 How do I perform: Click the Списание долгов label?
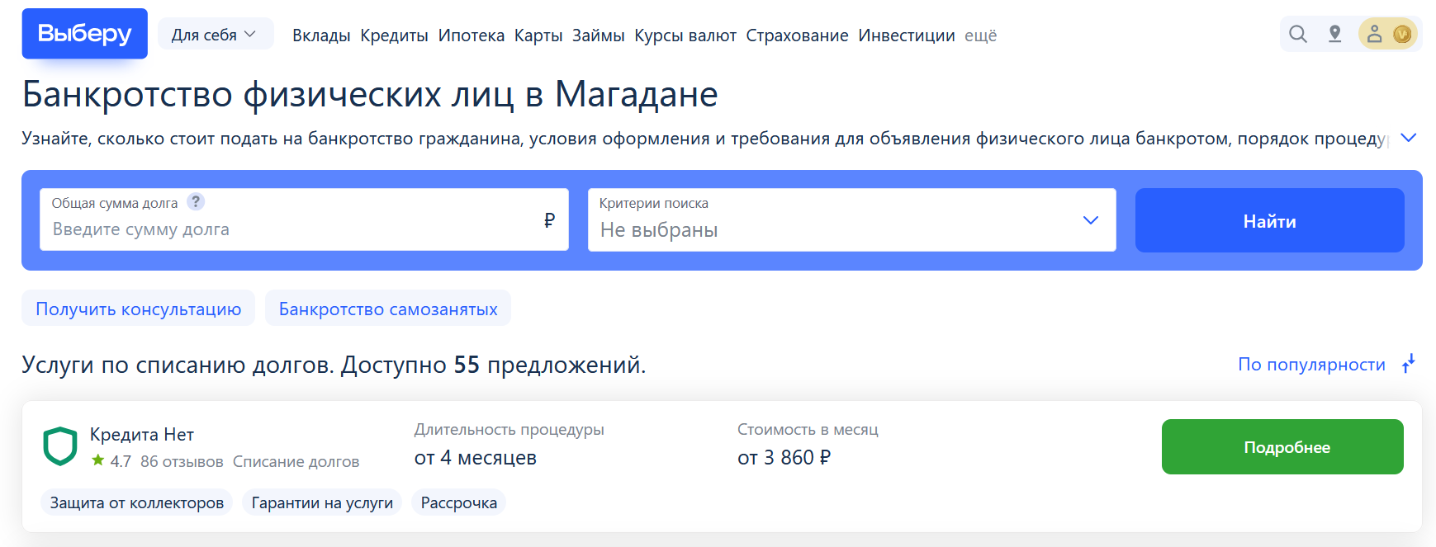point(296,461)
